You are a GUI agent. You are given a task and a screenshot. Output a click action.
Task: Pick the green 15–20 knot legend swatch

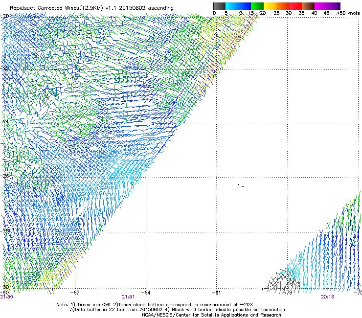pos(257,6)
